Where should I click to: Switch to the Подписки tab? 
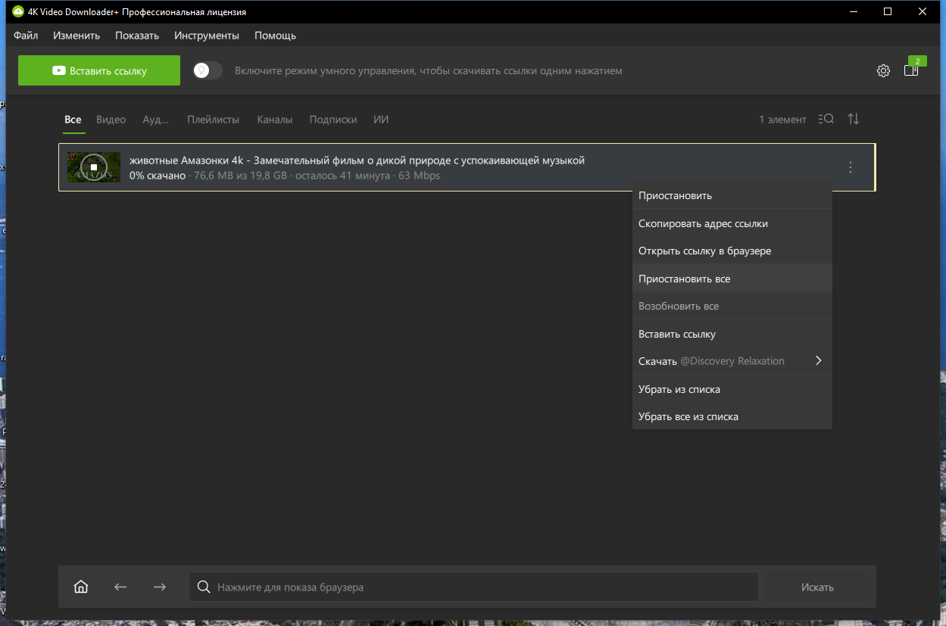pos(333,120)
